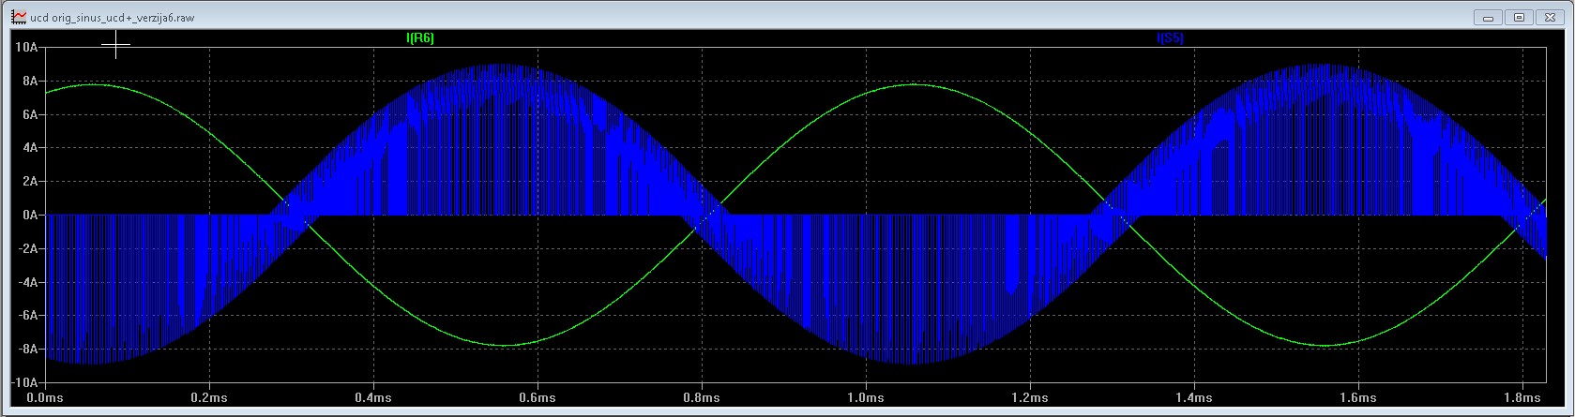Viewport: 1575px width, 417px height.
Task: Select the I(S5) blue trace label
Action: tap(1170, 38)
